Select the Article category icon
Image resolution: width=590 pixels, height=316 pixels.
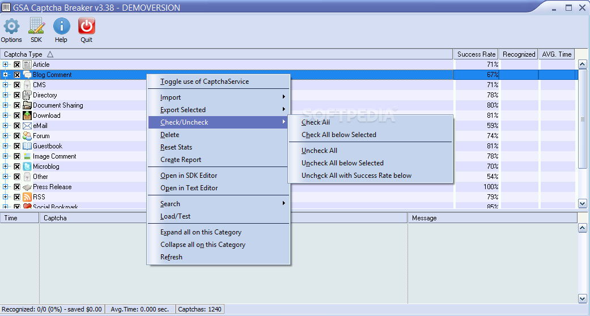point(27,65)
